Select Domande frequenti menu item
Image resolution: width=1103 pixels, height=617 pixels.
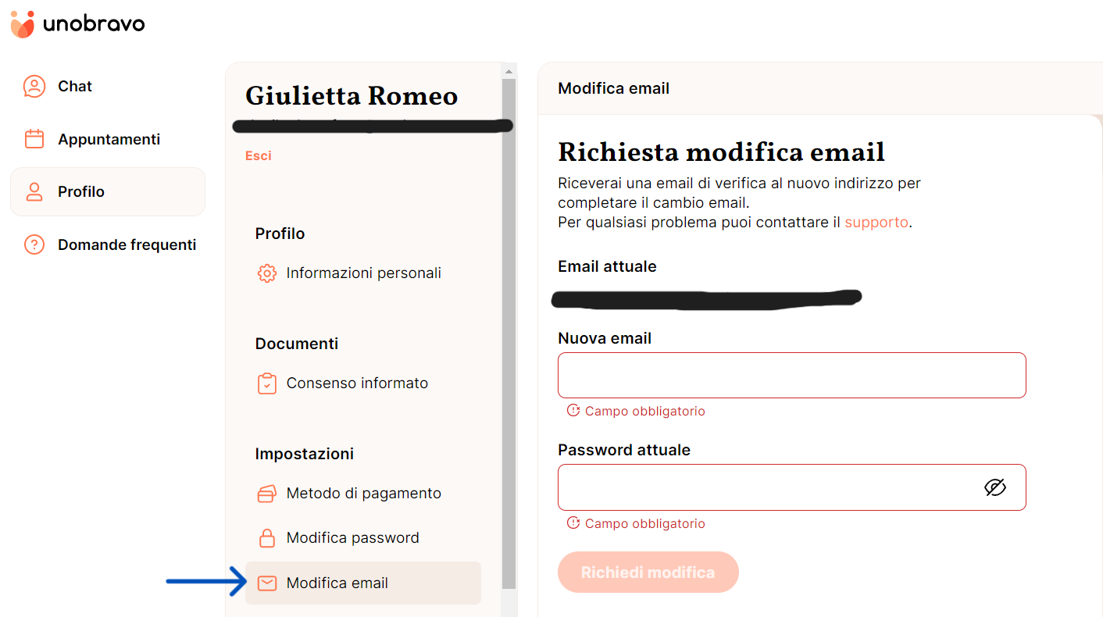tap(127, 244)
